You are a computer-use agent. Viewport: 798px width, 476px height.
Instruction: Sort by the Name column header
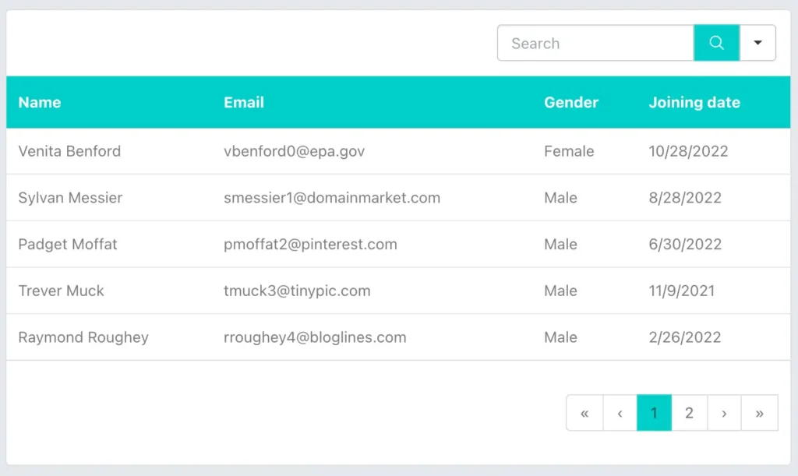[40, 102]
